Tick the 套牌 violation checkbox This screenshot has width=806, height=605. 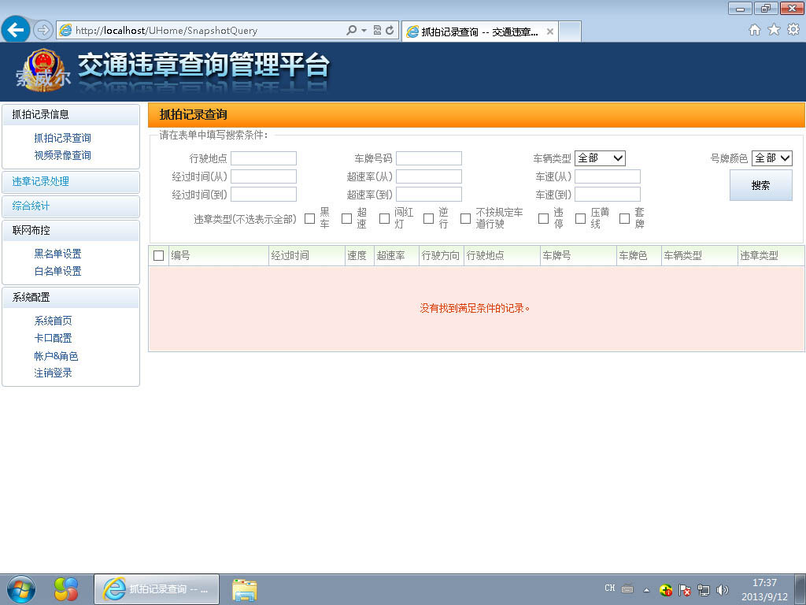tap(624, 218)
